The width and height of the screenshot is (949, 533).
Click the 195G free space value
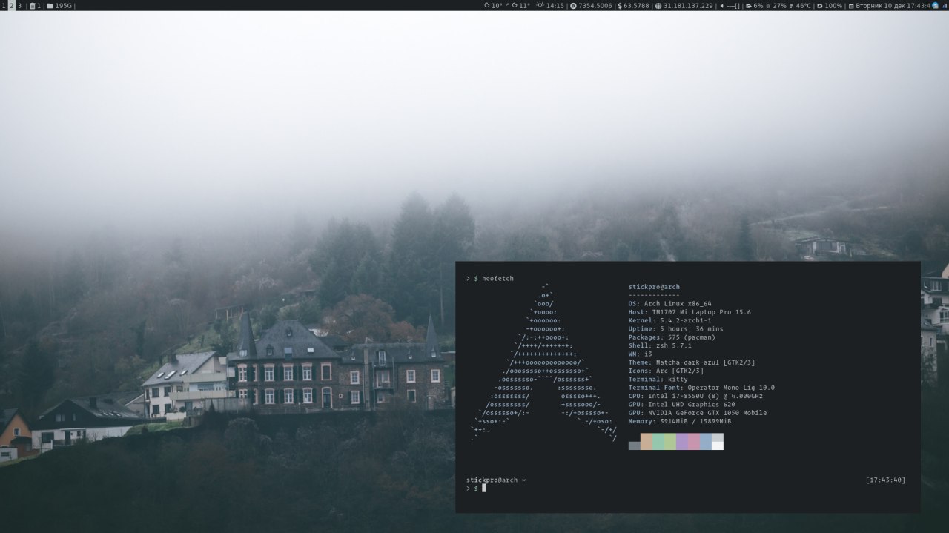(64, 5)
